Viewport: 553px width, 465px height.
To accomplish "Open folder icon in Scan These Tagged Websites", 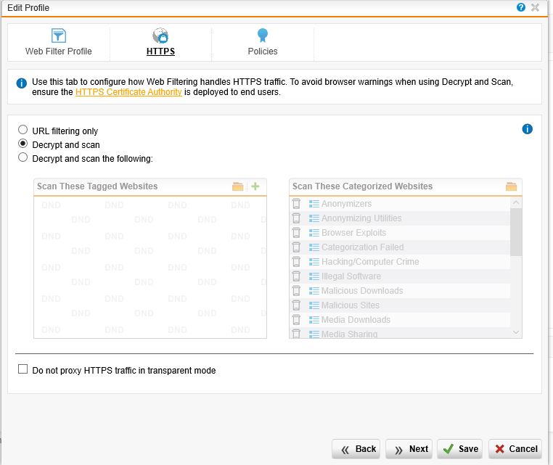I will tap(238, 186).
